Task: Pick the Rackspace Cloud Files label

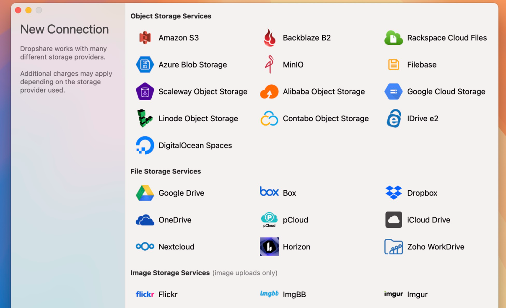Action: point(447,38)
